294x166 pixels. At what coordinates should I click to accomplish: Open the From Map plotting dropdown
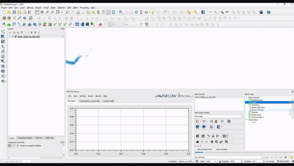coord(219,116)
